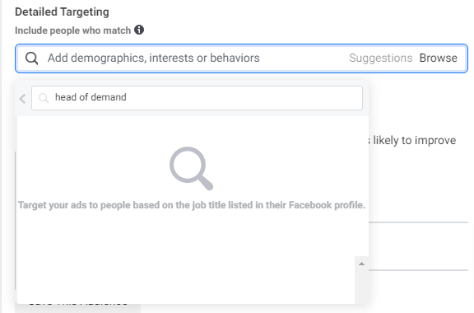Click the dropdown panel's scrollbar track below the arrow
Screen dimensions: 474x313
361,286
